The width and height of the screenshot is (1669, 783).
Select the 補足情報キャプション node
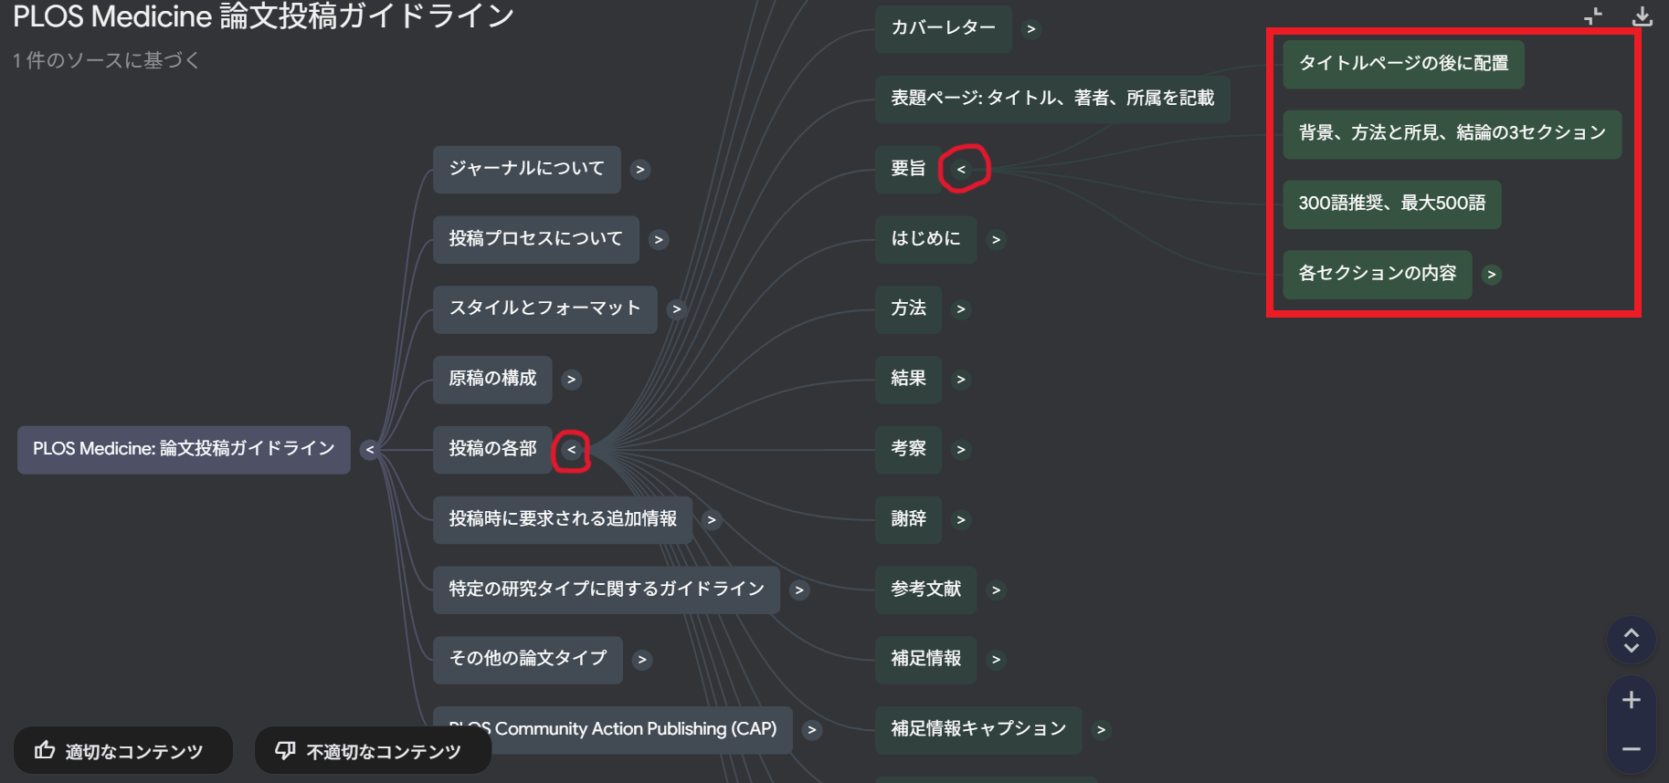click(x=978, y=729)
